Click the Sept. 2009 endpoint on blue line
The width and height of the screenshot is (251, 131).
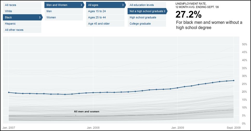(x=234, y=81)
